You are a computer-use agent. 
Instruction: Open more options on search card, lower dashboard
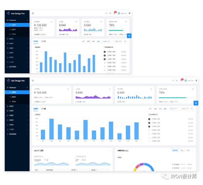110,150
